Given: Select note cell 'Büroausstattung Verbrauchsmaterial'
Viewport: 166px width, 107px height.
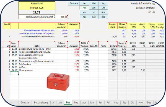Looking at the screenshot, I should [x=37, y=61].
